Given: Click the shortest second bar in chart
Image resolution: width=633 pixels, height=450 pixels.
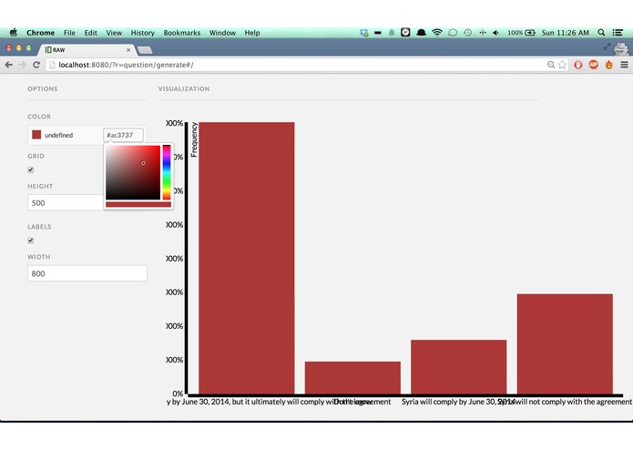Looking at the screenshot, I should click(352, 378).
